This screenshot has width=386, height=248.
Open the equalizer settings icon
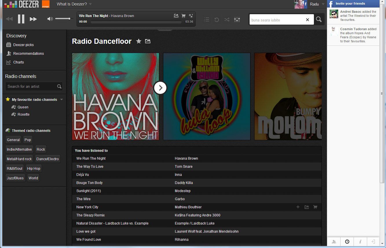tap(237, 19)
